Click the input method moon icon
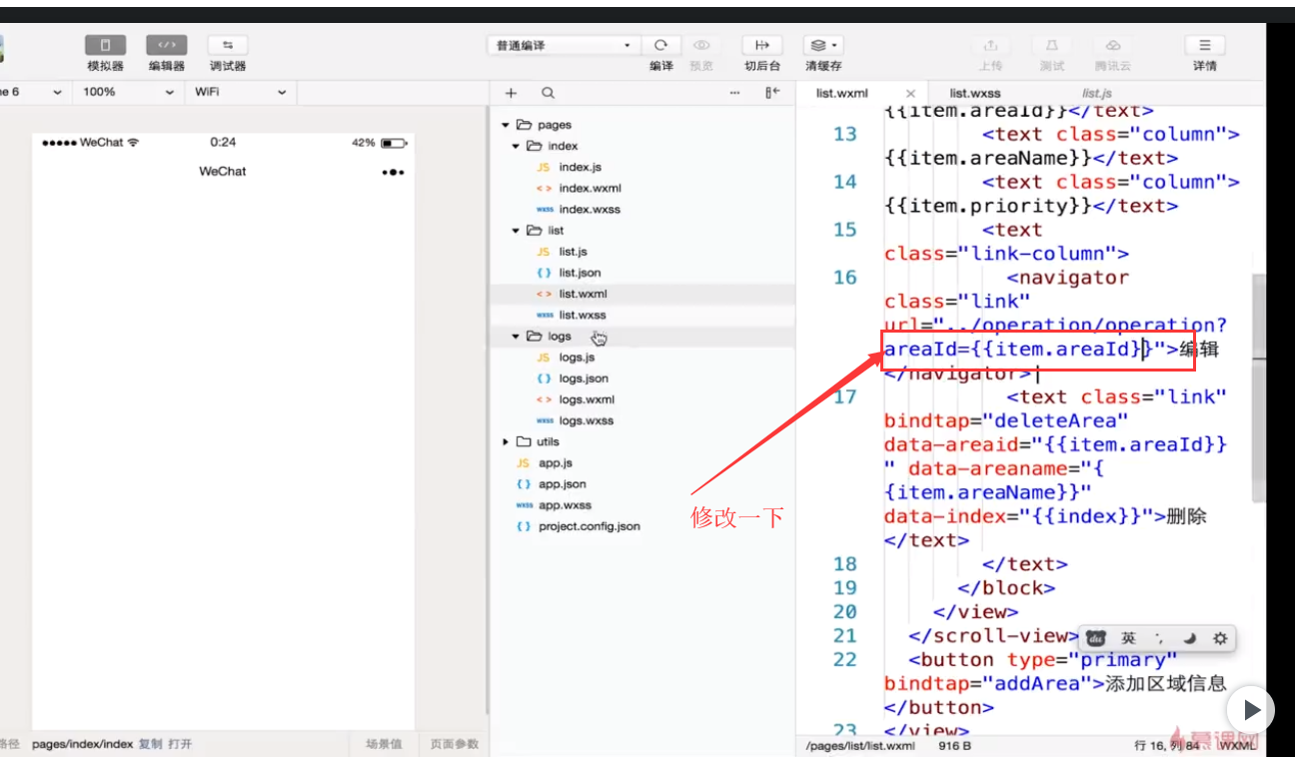This screenshot has width=1295, height=757. pyautogui.click(x=1190, y=638)
